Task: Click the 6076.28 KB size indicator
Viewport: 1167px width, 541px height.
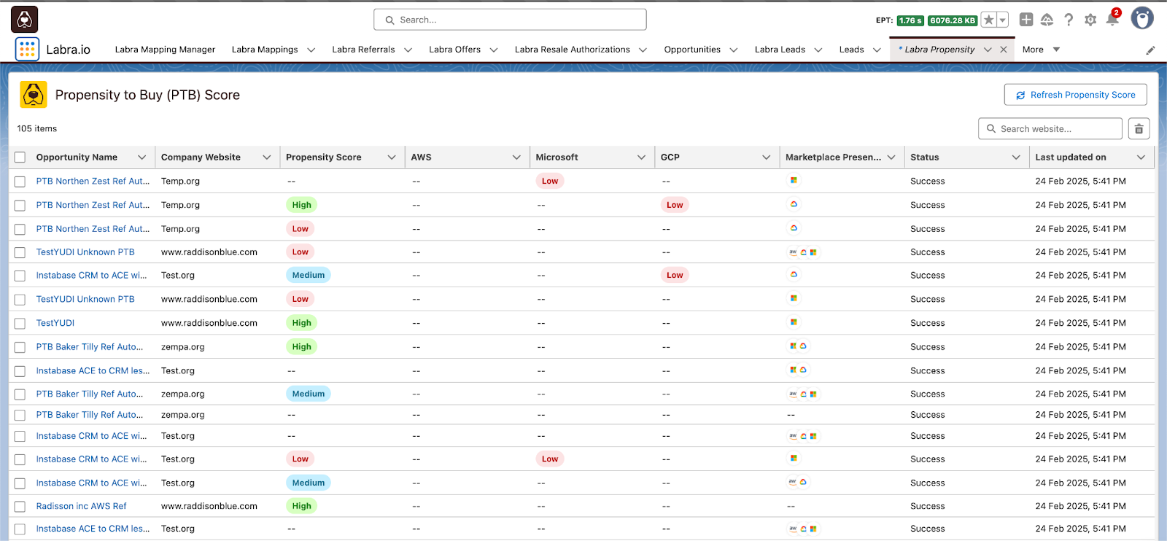Action: pos(953,20)
